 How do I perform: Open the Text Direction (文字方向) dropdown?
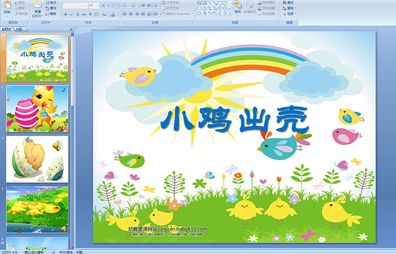click(x=172, y=2)
